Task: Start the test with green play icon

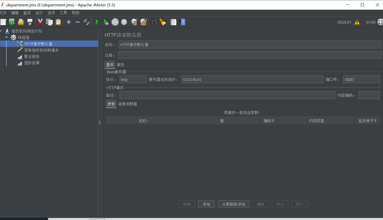Action: (97, 22)
